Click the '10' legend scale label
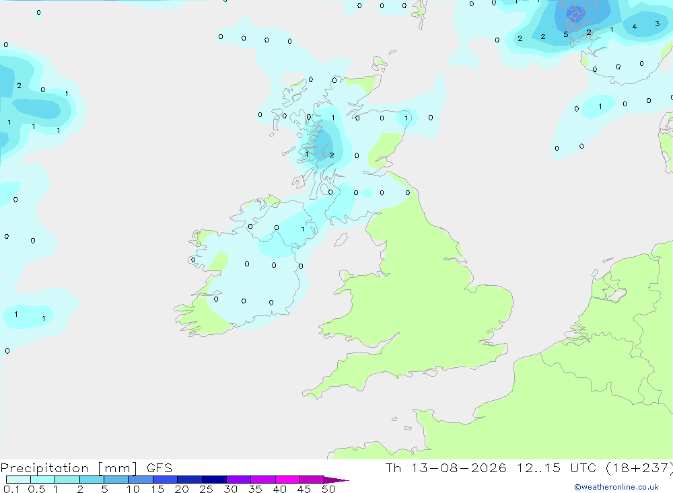 coord(133,489)
